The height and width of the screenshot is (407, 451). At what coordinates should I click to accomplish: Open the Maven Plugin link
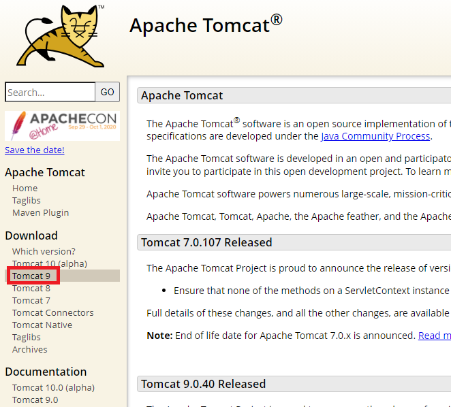41,213
